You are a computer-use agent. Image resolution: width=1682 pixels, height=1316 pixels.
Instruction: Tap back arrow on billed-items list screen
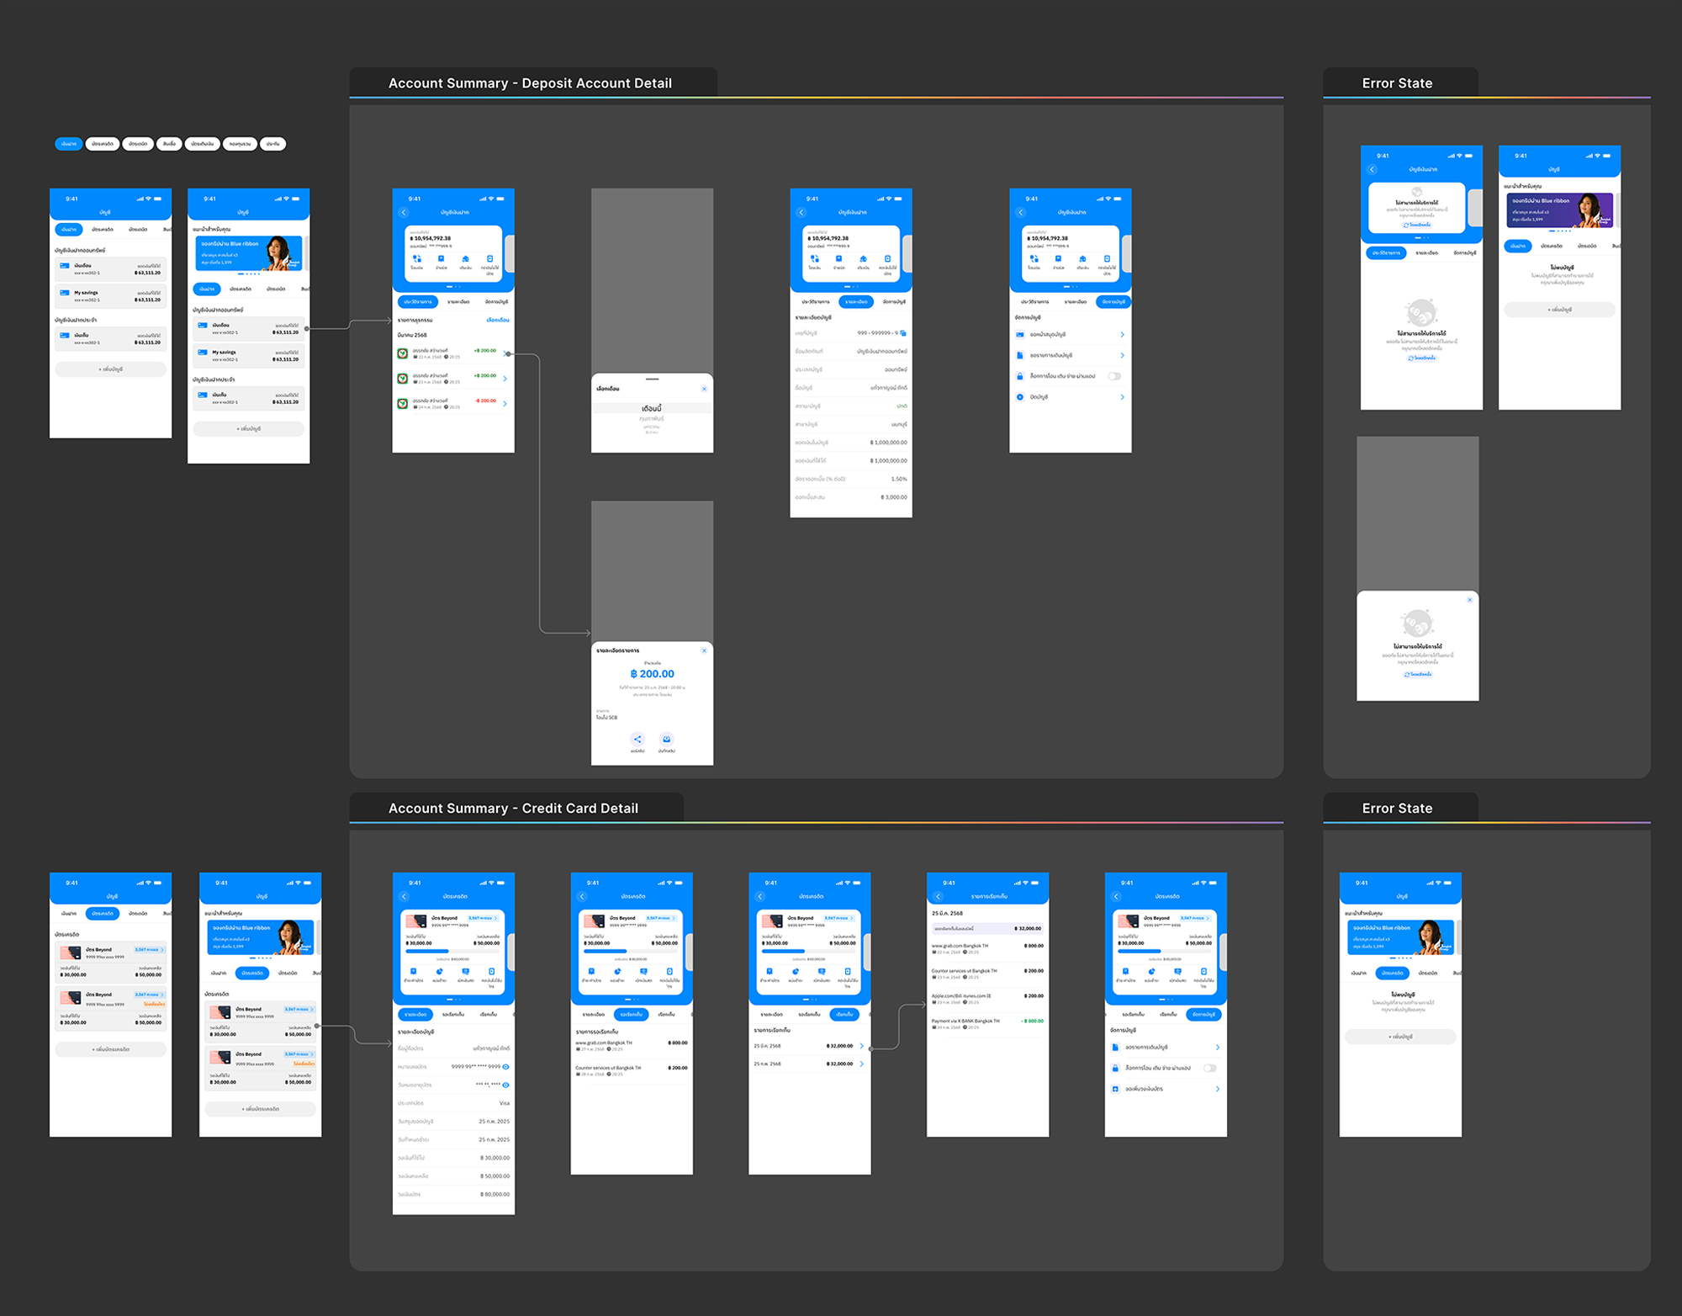click(x=939, y=896)
